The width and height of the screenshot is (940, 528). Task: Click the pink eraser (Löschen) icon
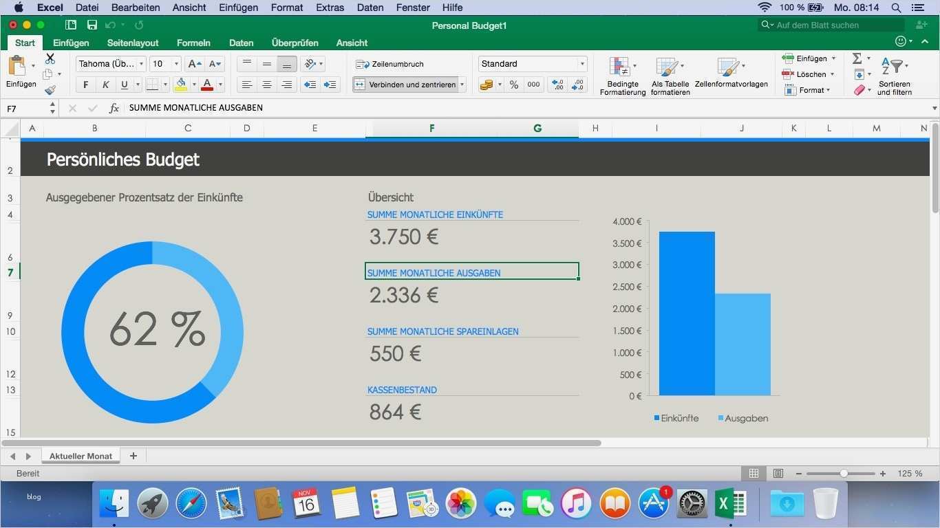(x=859, y=89)
